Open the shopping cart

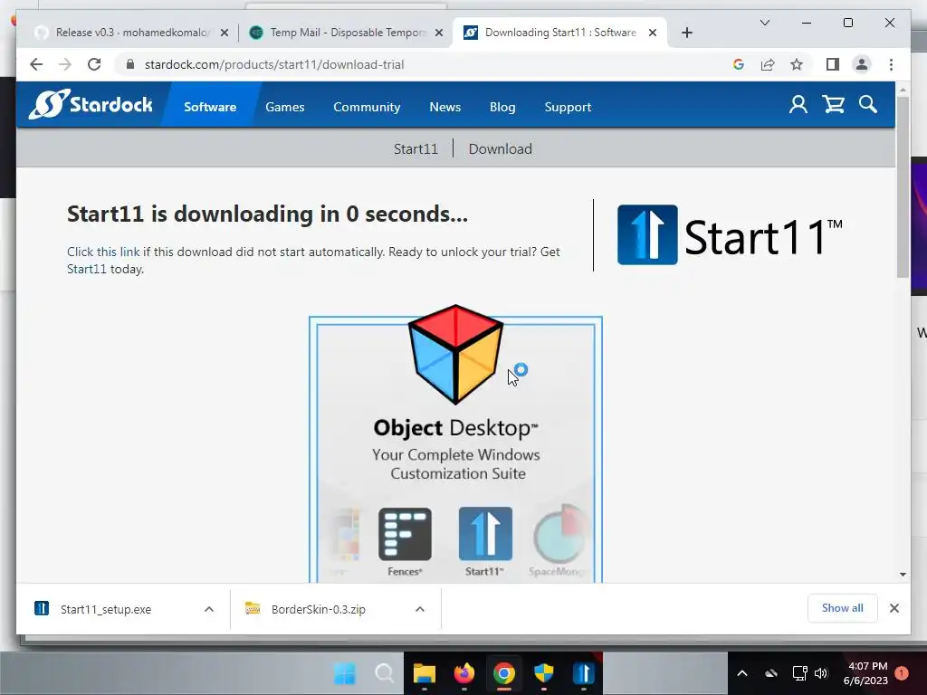click(833, 105)
